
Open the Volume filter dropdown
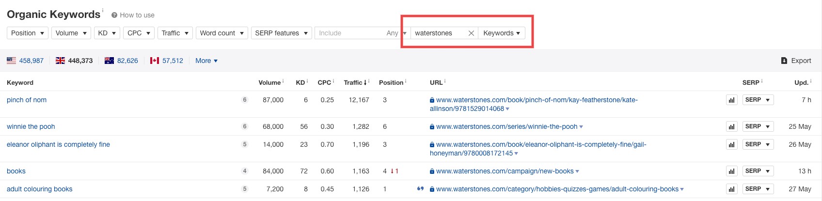(71, 33)
